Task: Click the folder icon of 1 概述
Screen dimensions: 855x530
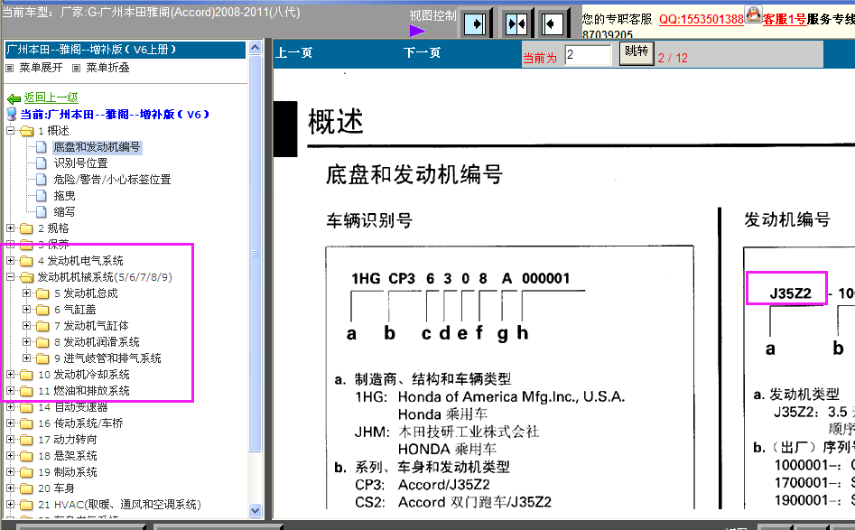Action: click(27, 131)
